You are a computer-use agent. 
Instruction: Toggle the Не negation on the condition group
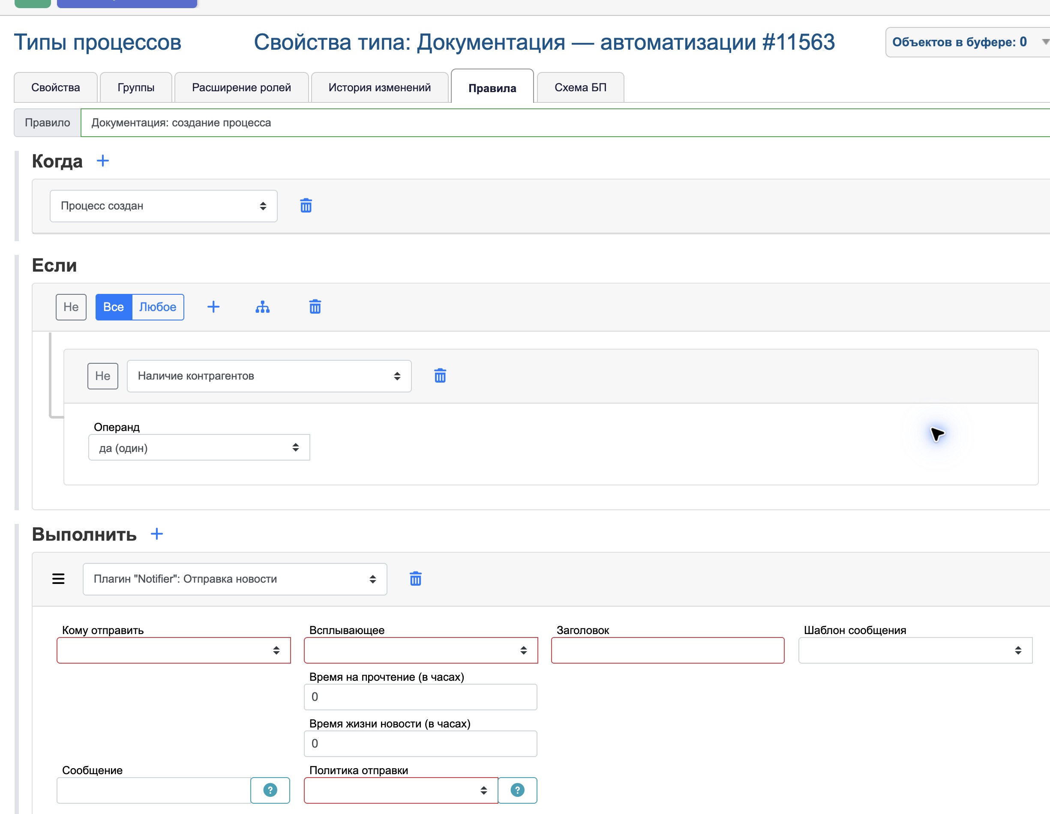tap(71, 307)
